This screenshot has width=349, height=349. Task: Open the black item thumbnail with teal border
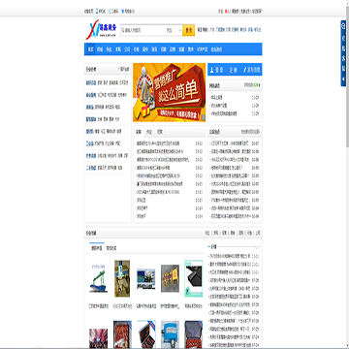pos(194,278)
